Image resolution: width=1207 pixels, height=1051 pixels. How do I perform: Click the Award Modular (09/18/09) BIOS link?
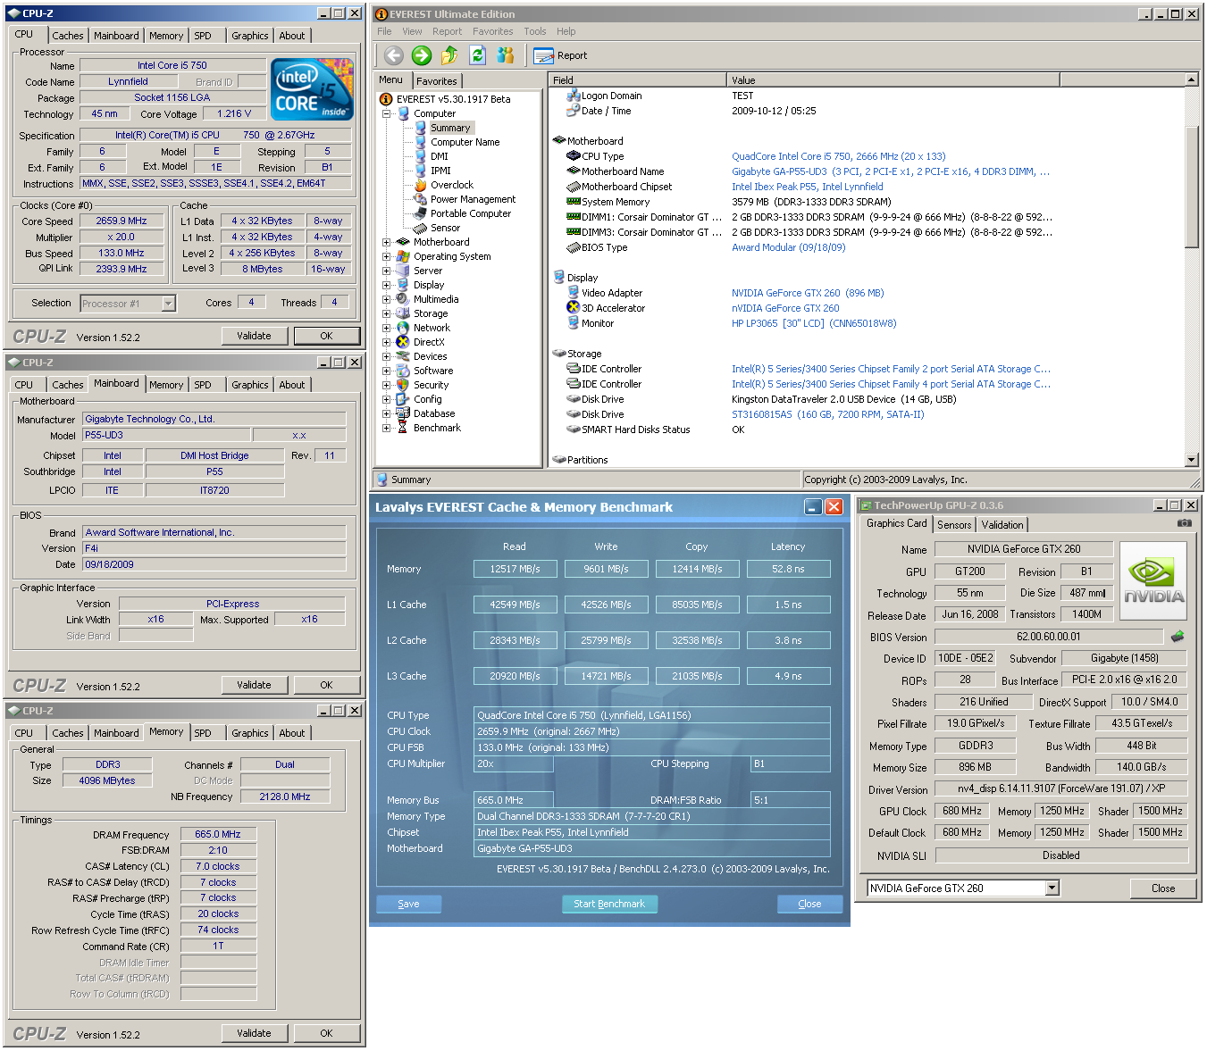tap(788, 247)
